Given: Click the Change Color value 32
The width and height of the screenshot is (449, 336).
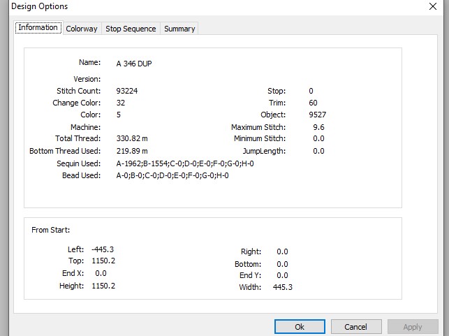Looking at the screenshot, I should pos(121,103).
